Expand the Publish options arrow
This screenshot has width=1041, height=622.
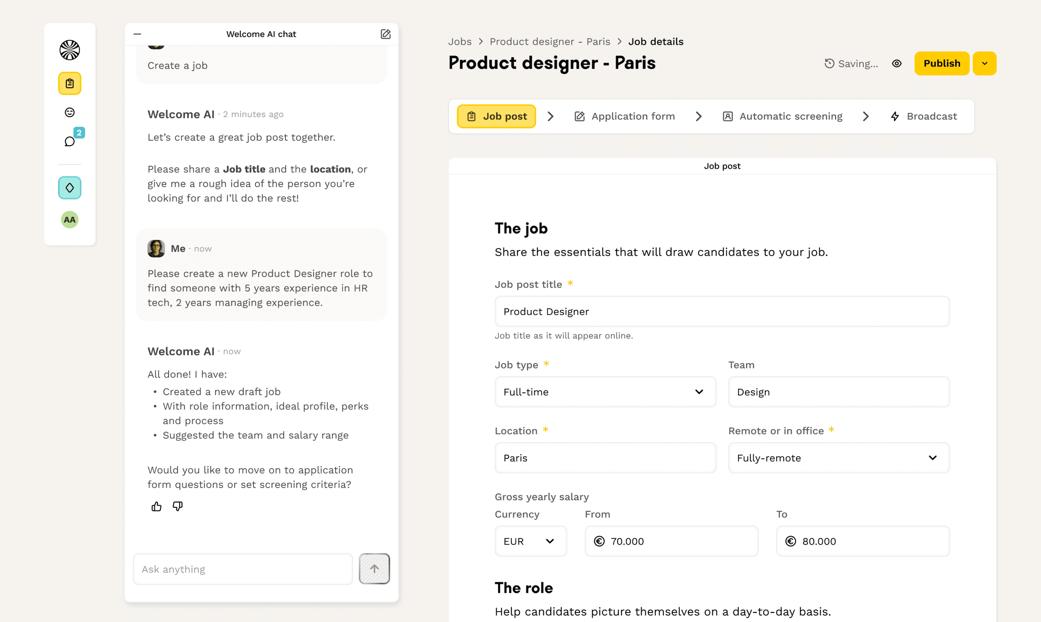[x=984, y=64]
